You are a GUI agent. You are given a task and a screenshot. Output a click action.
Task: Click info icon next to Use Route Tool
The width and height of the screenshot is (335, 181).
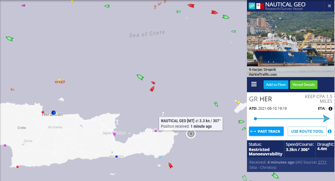pos(330,131)
